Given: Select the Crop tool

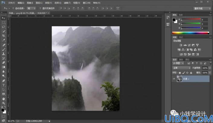Looking at the screenshot, I should [4, 36].
